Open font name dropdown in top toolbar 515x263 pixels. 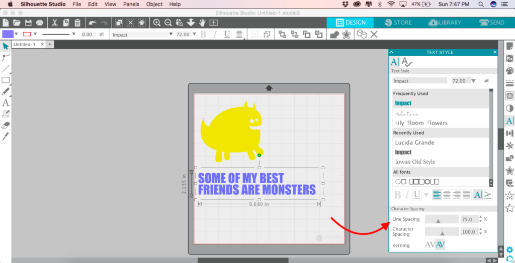[169, 35]
